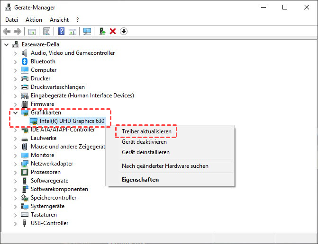Select the Systemgeräte label

pyautogui.click(x=48, y=206)
